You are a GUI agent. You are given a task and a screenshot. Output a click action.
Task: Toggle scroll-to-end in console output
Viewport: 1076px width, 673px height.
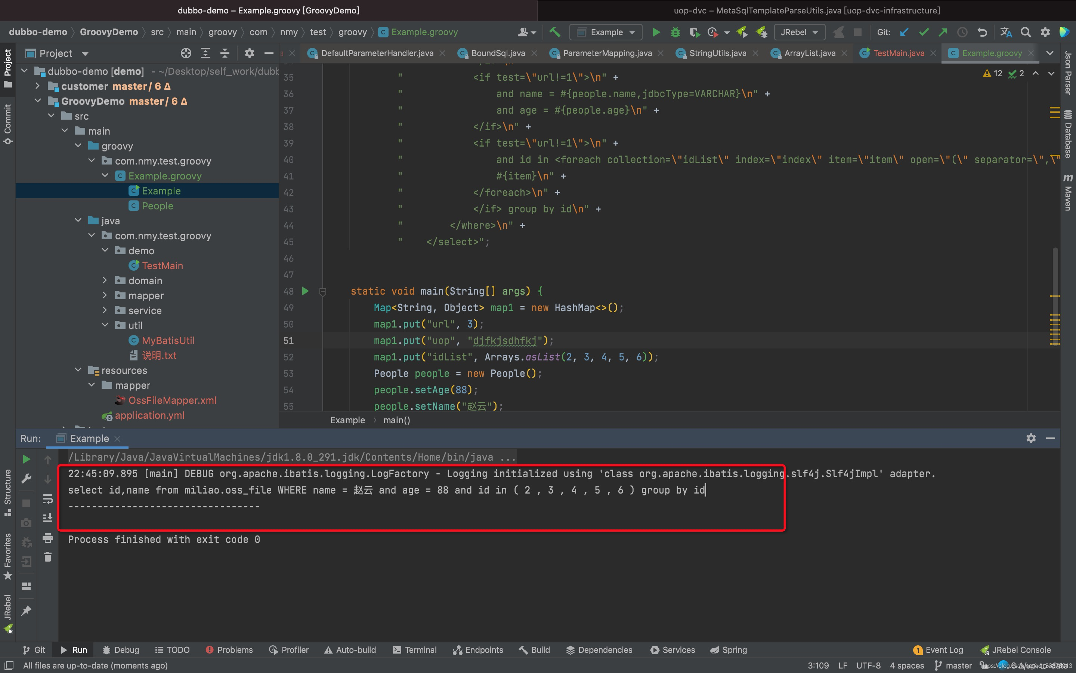point(48,517)
